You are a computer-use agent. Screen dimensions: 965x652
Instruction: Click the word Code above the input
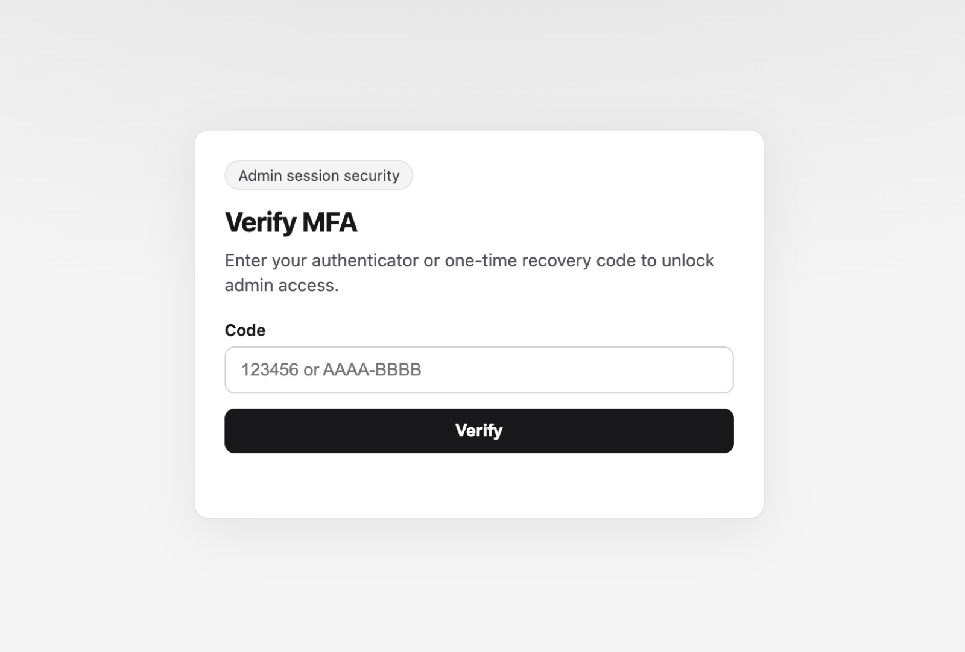click(x=244, y=330)
